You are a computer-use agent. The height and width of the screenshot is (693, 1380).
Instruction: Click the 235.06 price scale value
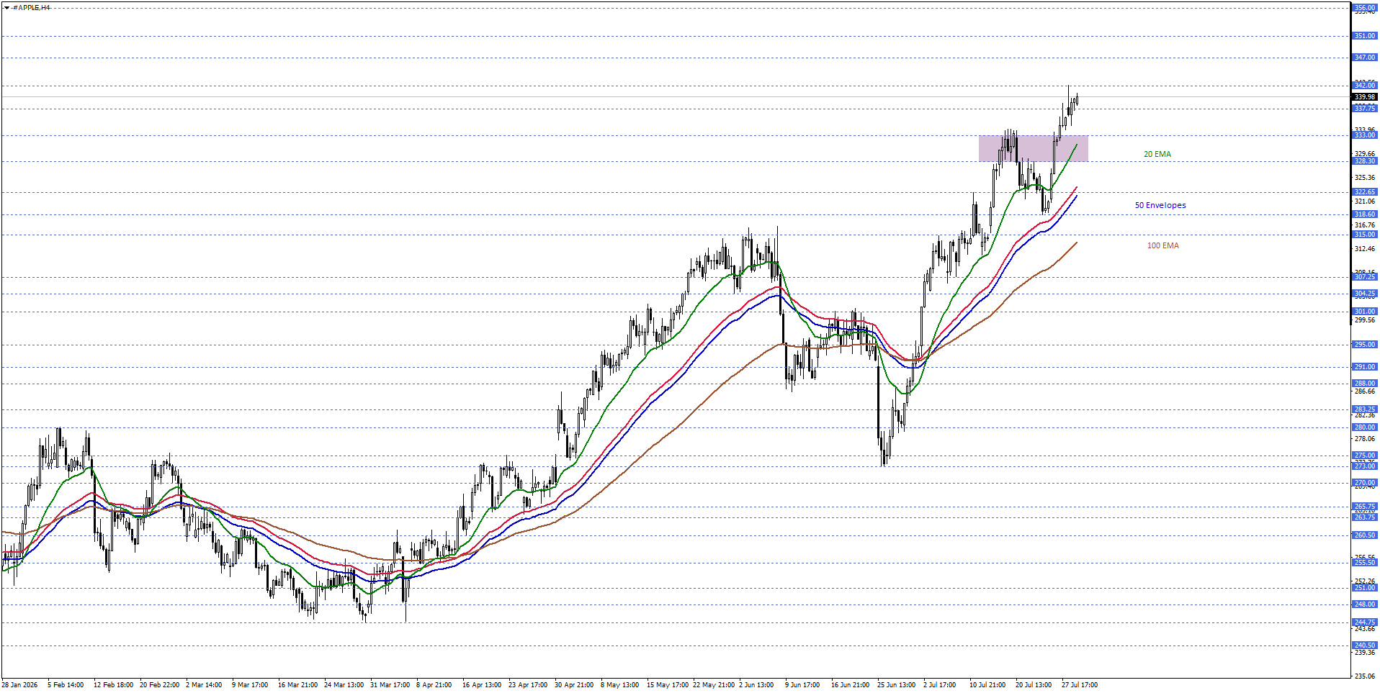pyautogui.click(x=1365, y=676)
